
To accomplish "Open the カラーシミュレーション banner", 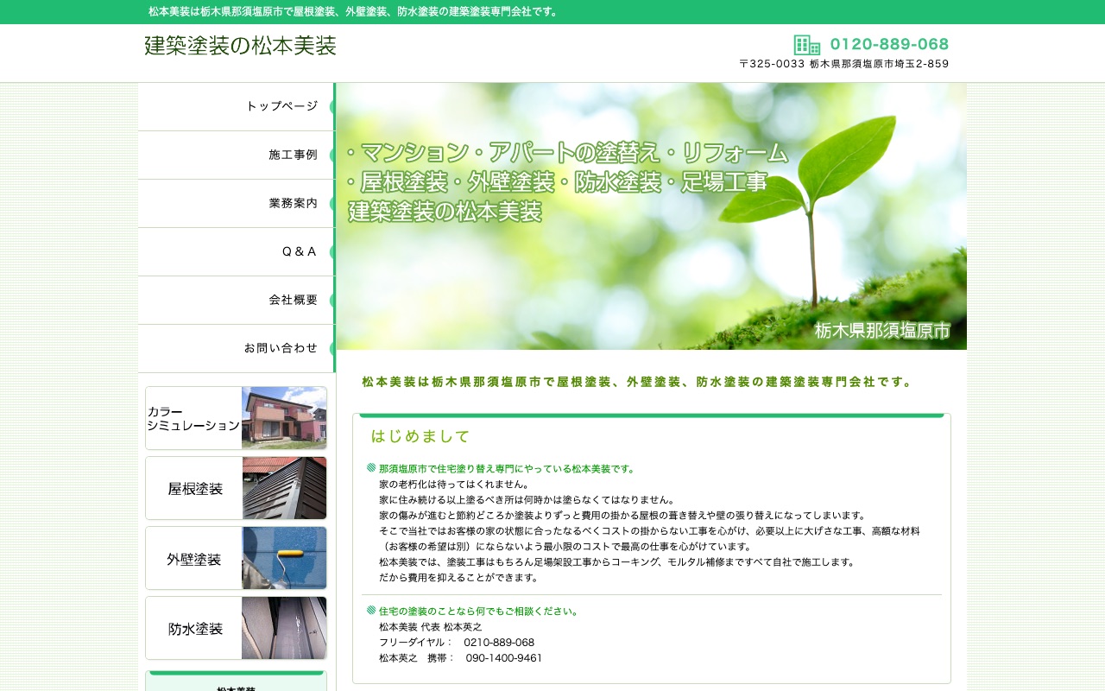I will 236,418.
